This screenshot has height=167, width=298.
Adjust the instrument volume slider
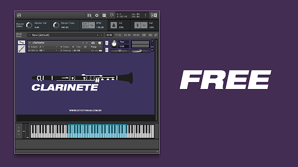click(140, 51)
